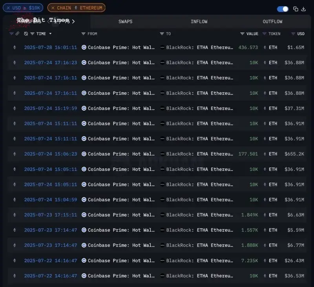
Task: Open the TO column filter
Action: [162, 34]
